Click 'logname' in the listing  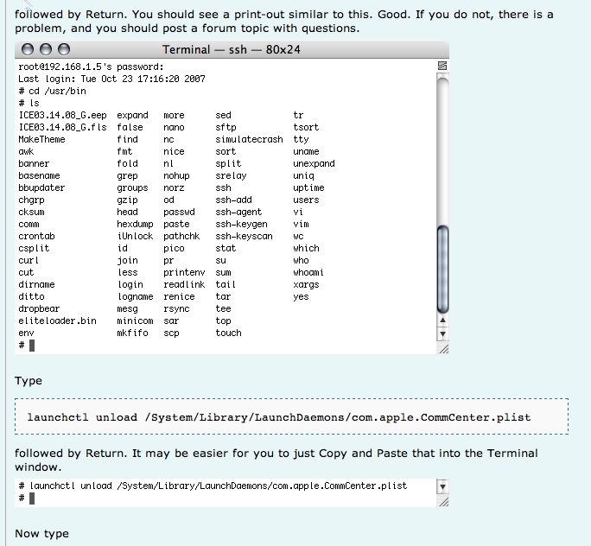pos(135,296)
